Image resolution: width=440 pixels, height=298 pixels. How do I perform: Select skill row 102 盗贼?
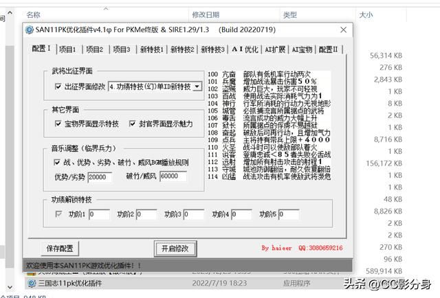[269, 89]
